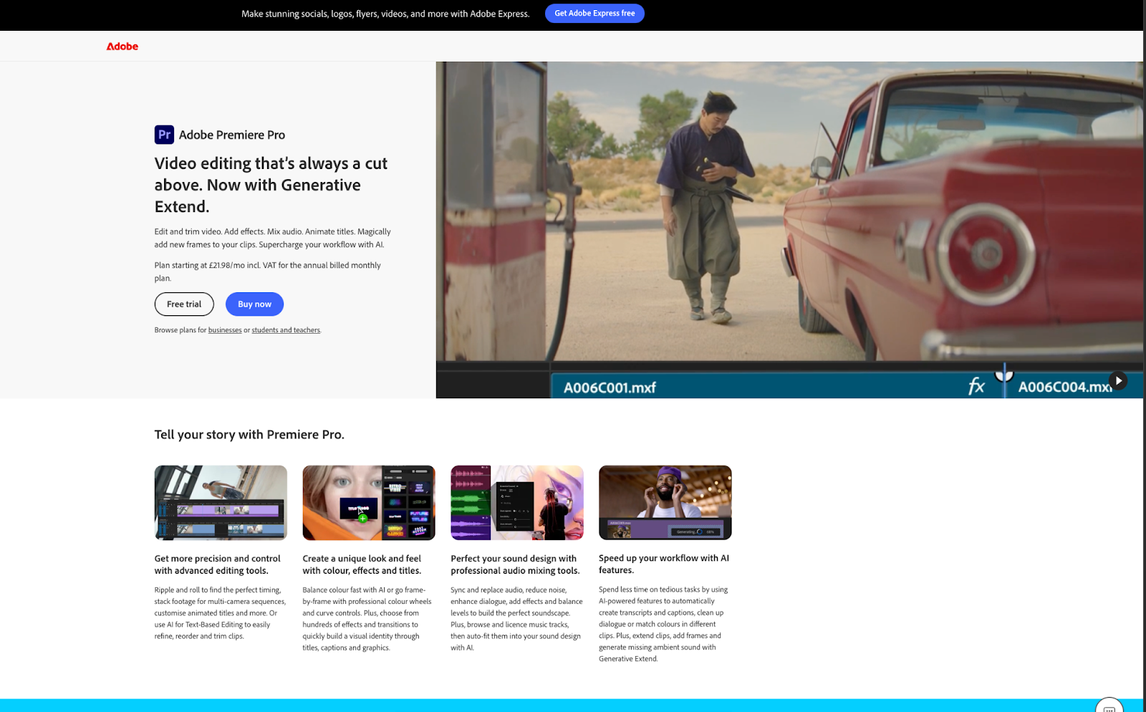Click the A006C001.mxf clip label in video

pos(610,388)
